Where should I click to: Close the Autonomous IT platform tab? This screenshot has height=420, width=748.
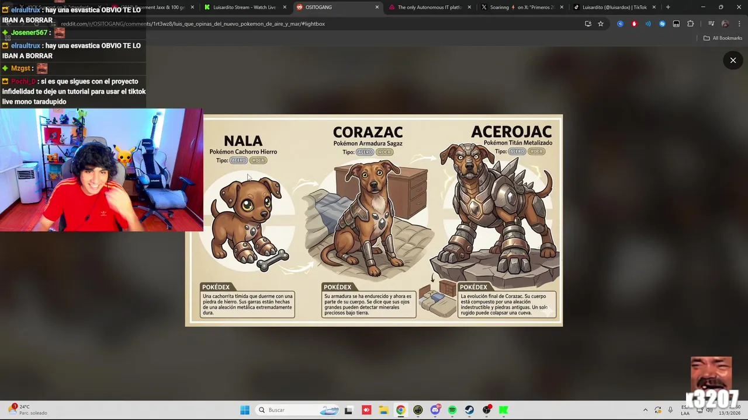coord(469,7)
